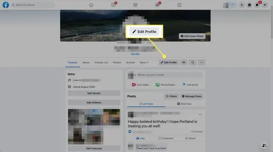Open the Groups icon in top bar
The height and width of the screenshot is (152, 273).
(157, 5)
